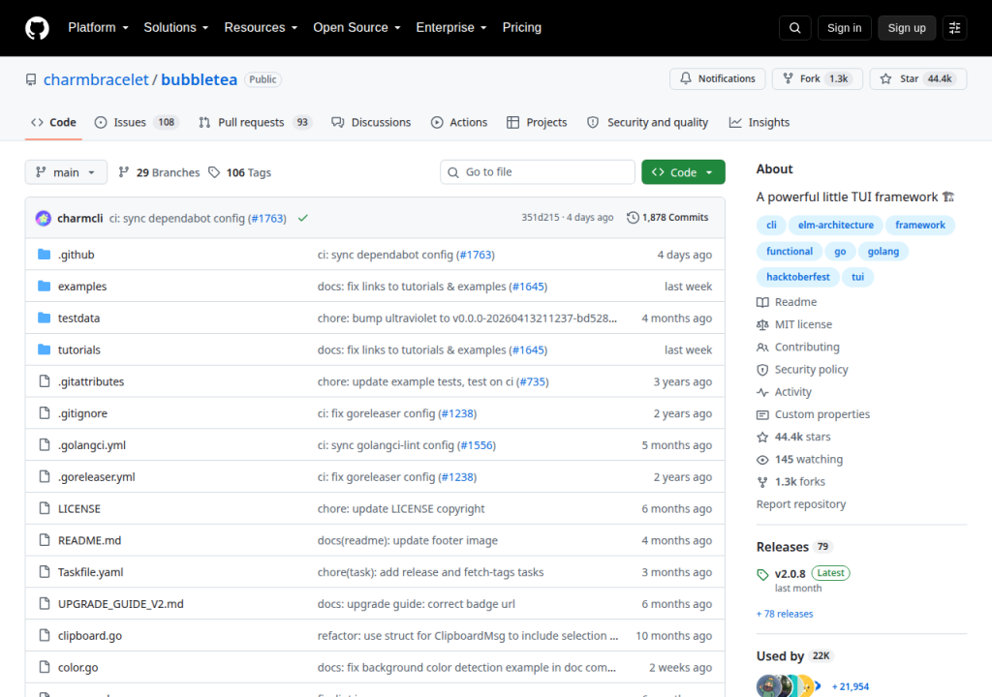Viewport: 992px width, 697px height.
Task: Open the green Code dropdown button
Action: click(x=683, y=172)
